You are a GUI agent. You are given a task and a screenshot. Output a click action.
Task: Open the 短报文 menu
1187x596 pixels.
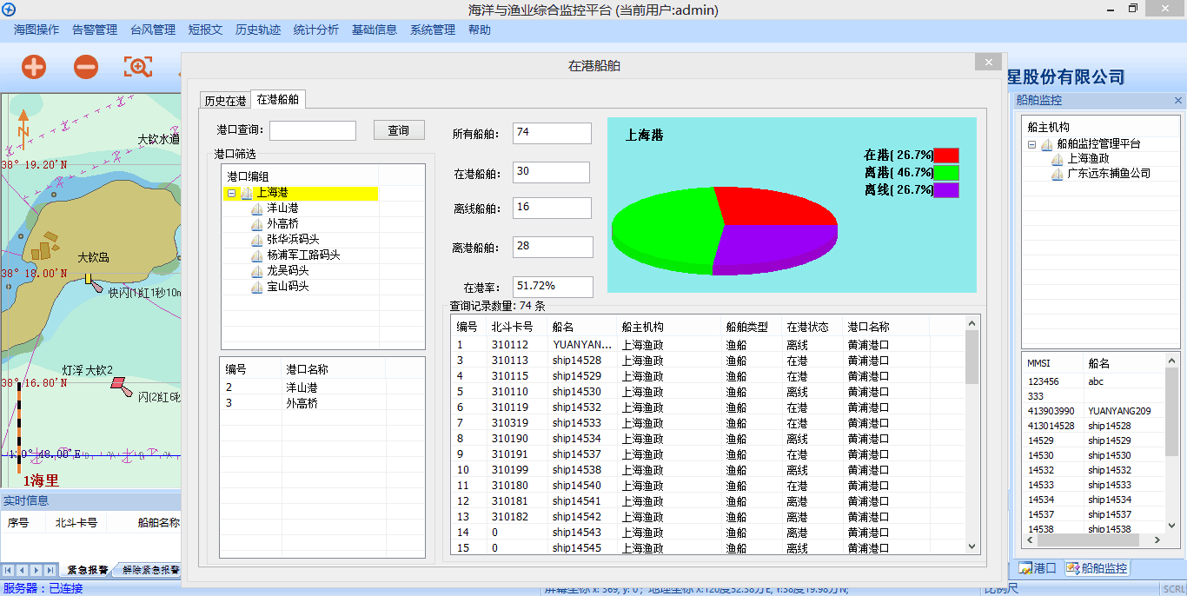tap(206, 30)
